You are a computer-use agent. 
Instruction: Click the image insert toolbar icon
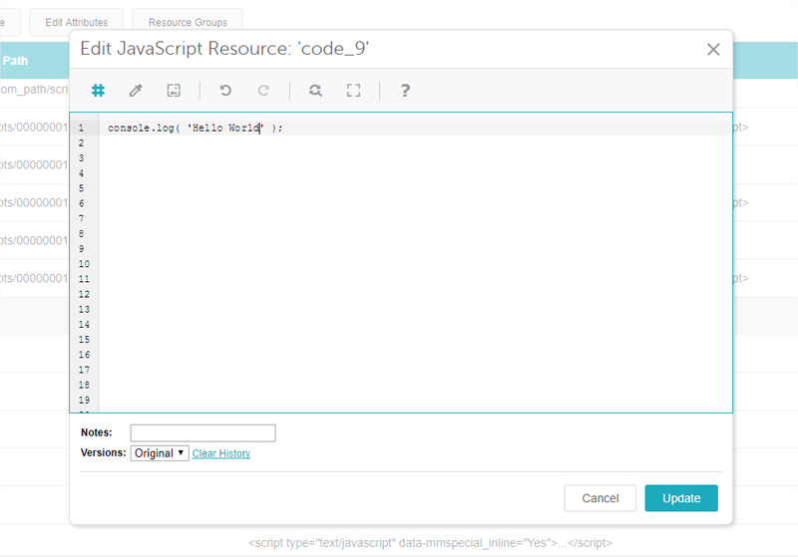174,91
